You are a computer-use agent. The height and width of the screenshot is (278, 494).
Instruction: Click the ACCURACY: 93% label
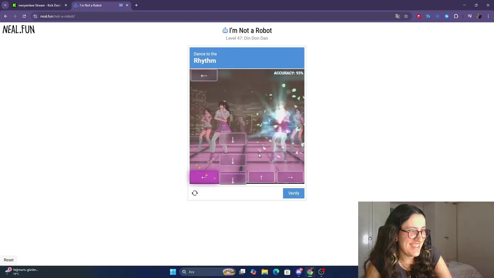288,73
